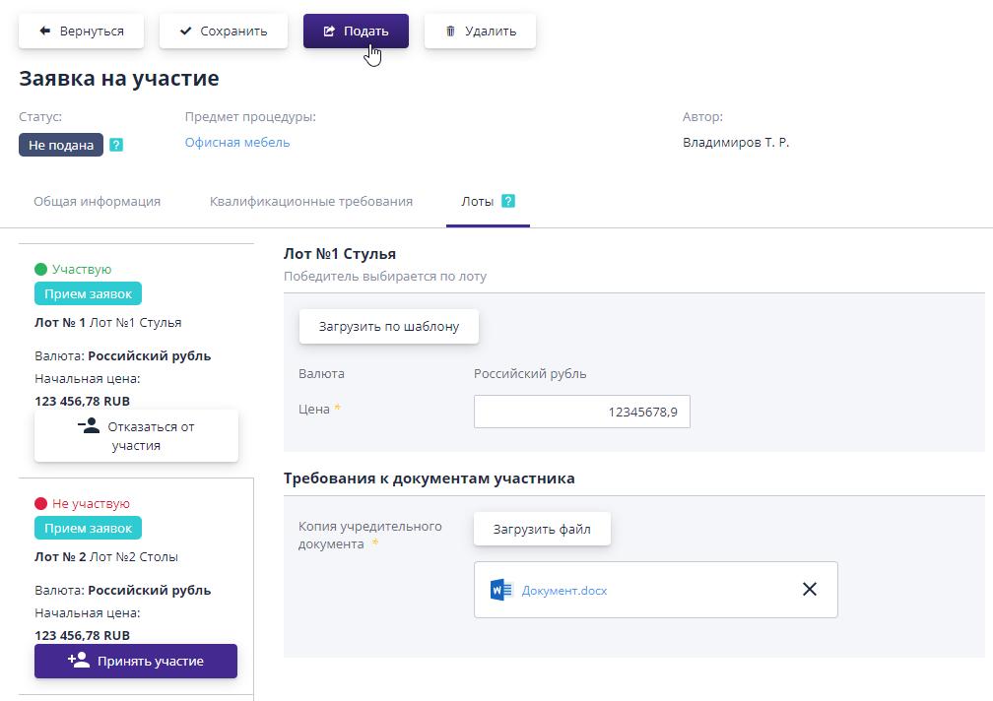Image resolution: width=993 pixels, height=701 pixels.
Task: Switch to the Общая информация tab
Action: (97, 201)
